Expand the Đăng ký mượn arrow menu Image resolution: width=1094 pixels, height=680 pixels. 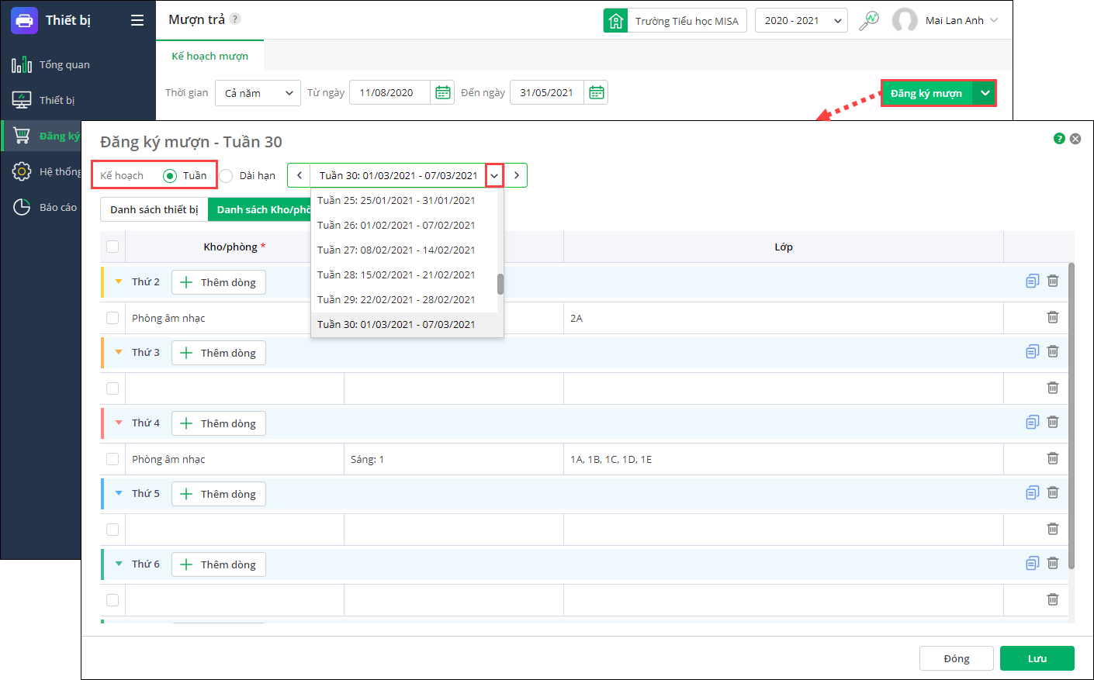coord(985,93)
